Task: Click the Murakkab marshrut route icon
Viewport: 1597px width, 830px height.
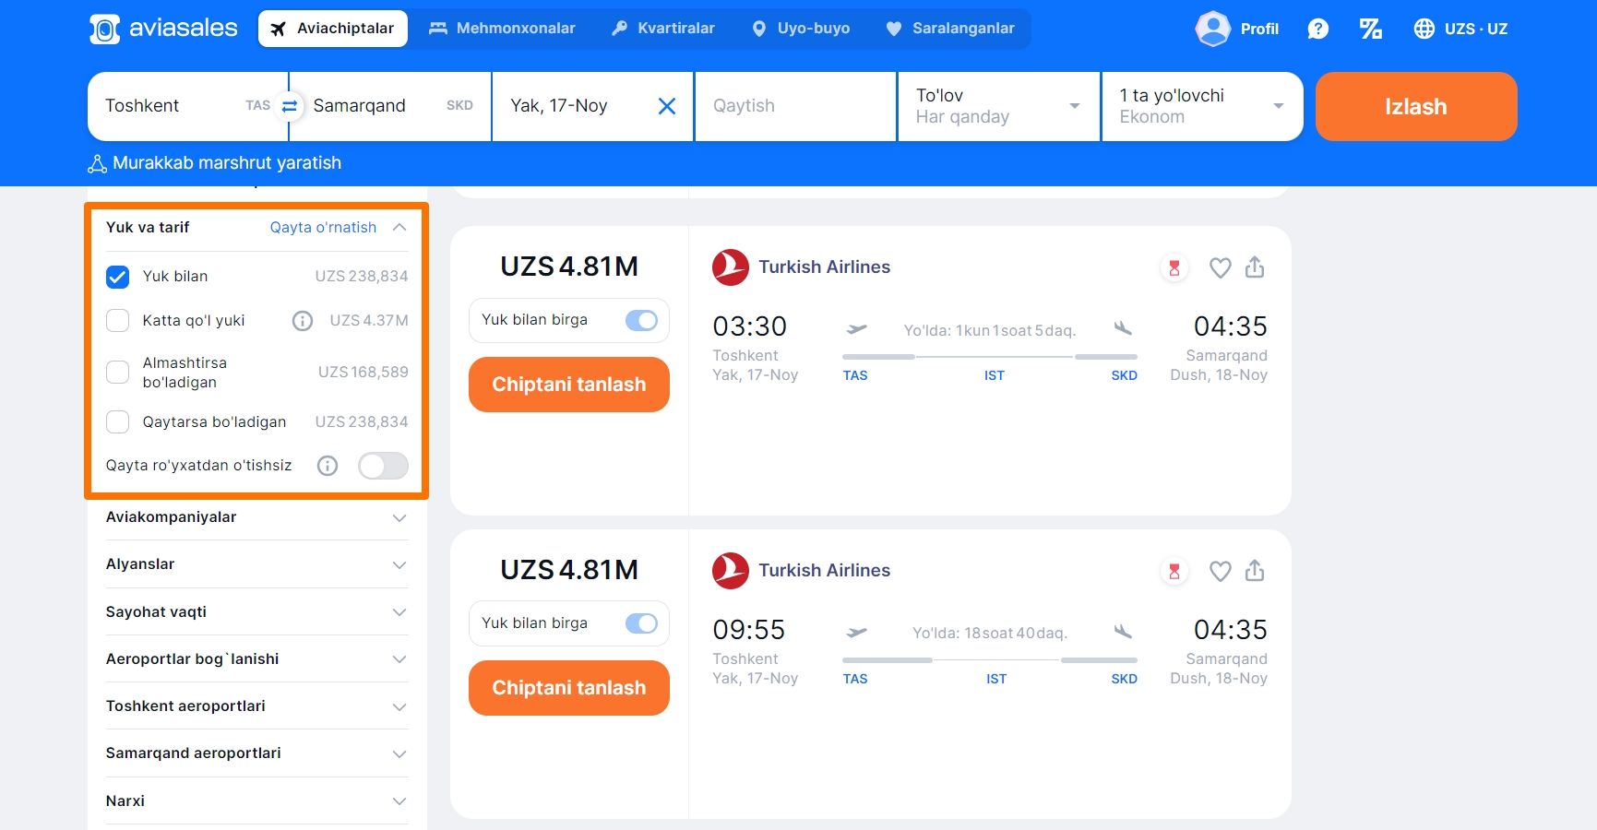Action: point(97,164)
